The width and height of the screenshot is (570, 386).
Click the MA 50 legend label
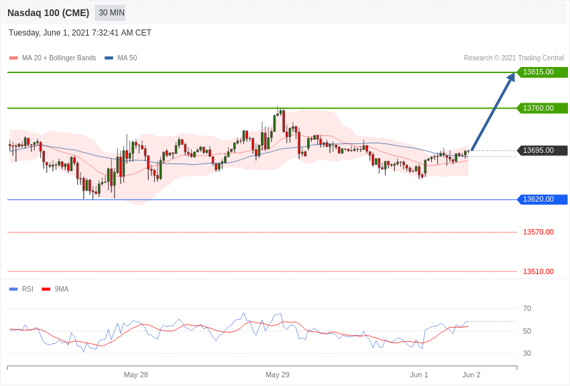click(x=127, y=58)
